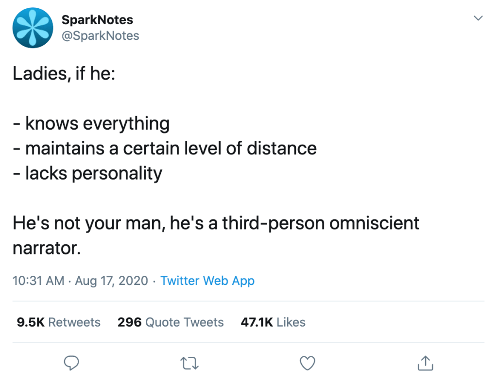Click the "knows everything" bullet line
This screenshot has height=383, width=497.
tap(91, 123)
